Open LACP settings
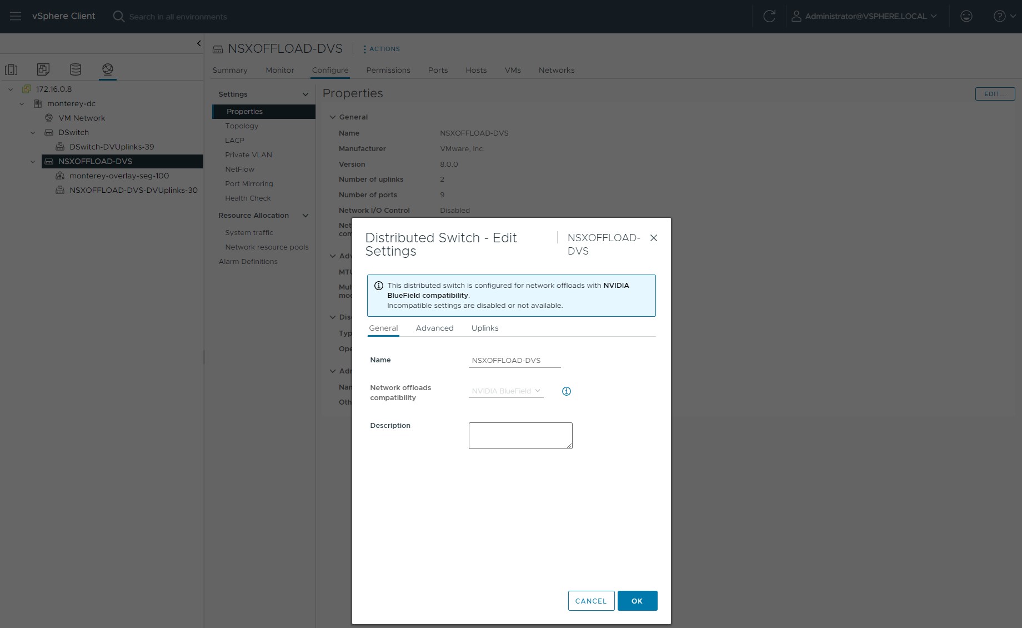1022x628 pixels. pyautogui.click(x=234, y=141)
